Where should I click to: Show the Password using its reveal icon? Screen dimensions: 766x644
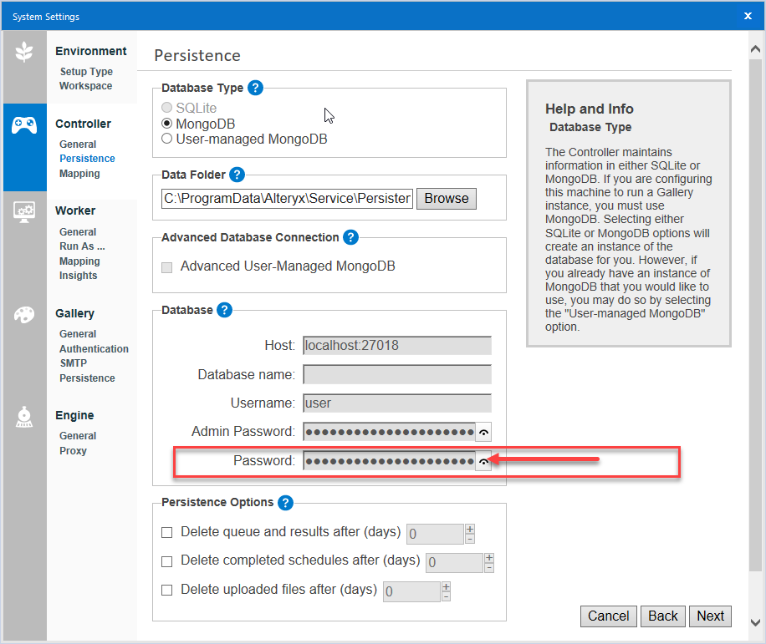pos(483,460)
